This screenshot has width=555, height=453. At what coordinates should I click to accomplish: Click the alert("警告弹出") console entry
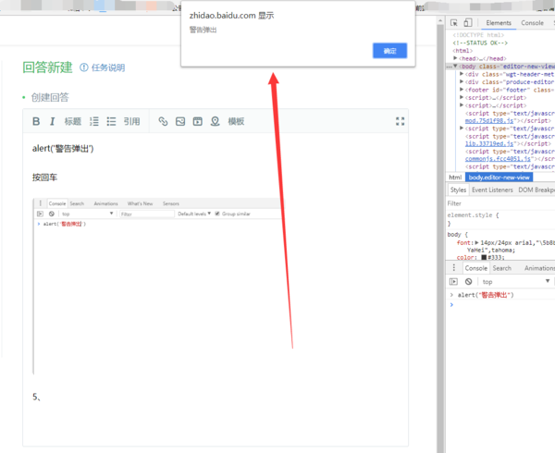tap(486, 295)
